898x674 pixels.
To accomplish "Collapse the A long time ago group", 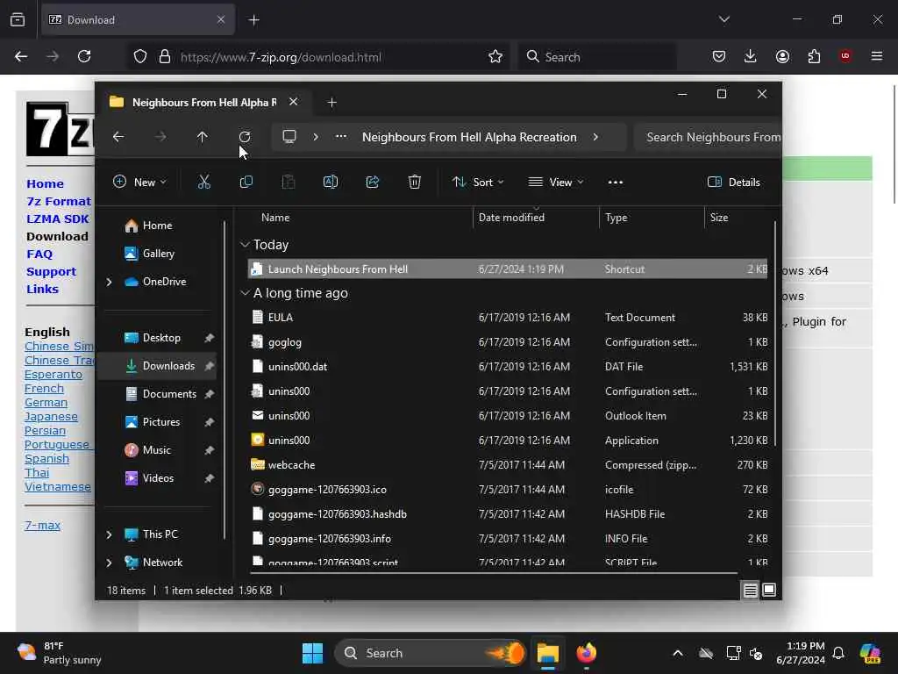I will pyautogui.click(x=246, y=293).
